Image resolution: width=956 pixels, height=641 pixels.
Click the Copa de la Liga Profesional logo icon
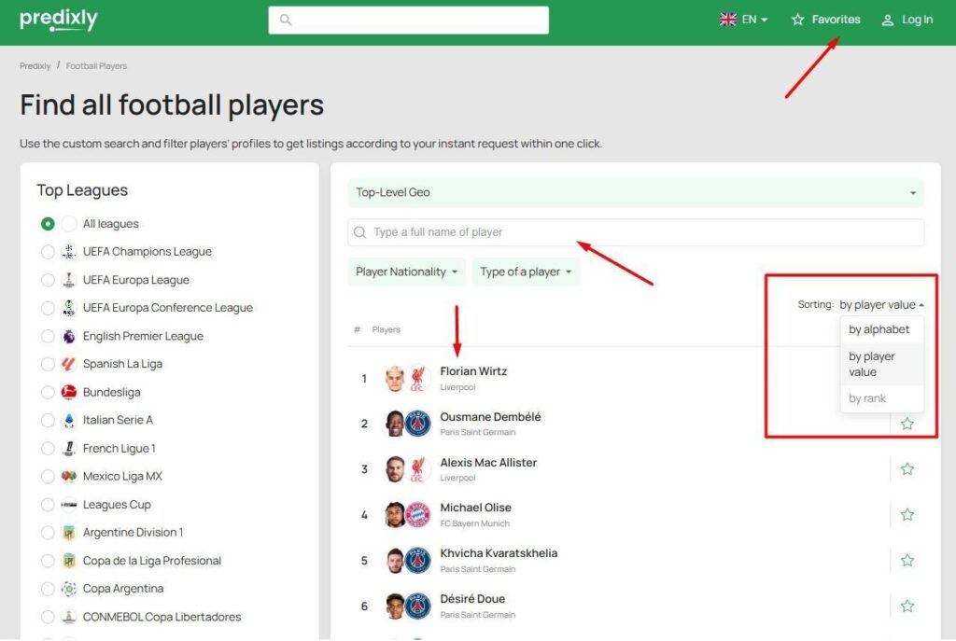[69, 561]
